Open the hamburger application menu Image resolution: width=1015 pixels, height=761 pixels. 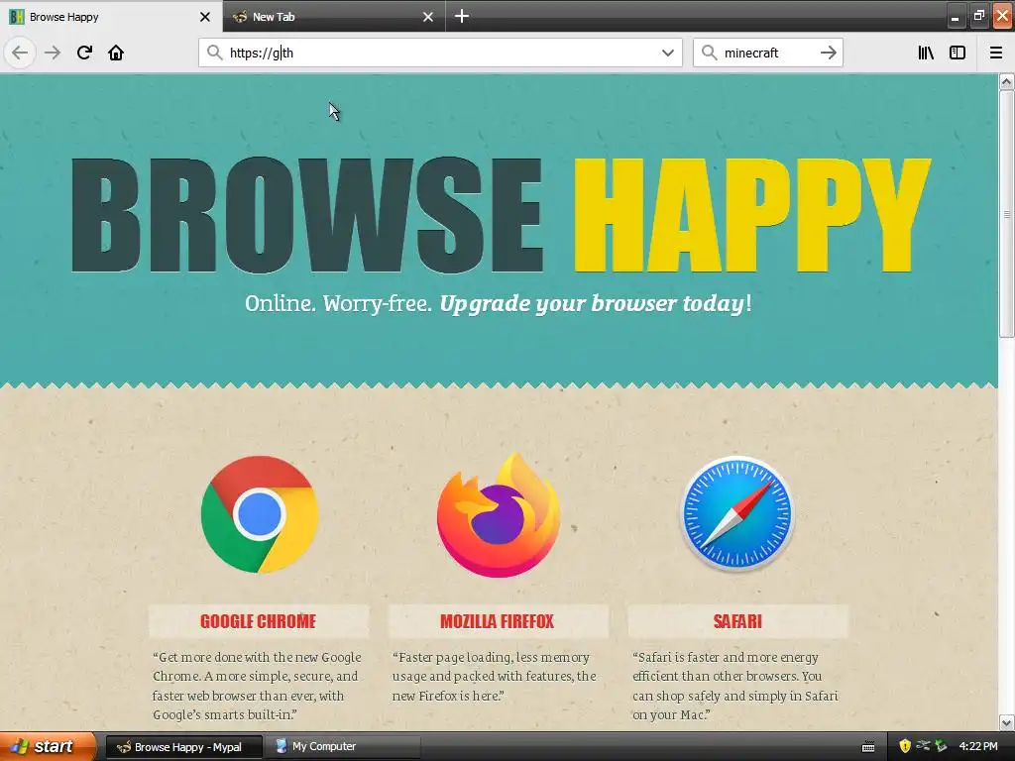tap(995, 53)
